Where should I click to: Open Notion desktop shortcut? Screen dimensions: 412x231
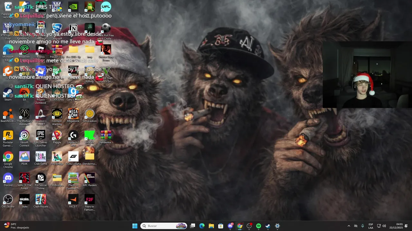pyautogui.click(x=73, y=30)
